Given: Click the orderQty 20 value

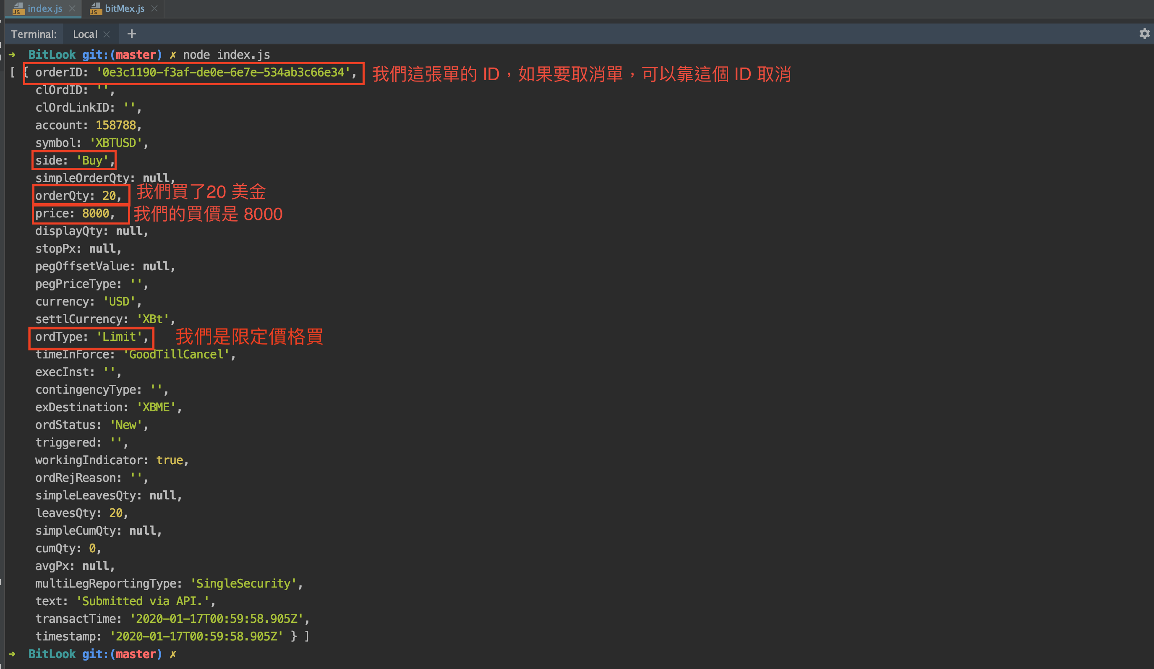Looking at the screenshot, I should tap(109, 196).
